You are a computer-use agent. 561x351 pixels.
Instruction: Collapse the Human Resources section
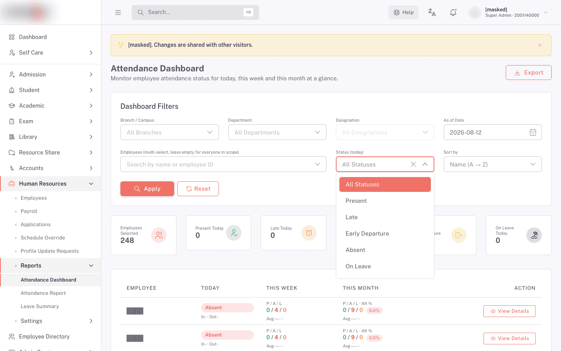(x=51, y=184)
